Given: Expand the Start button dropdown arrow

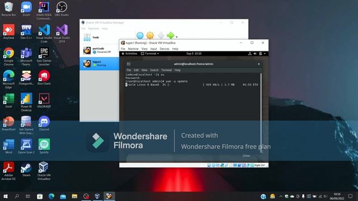Looking at the screenshot, I should pyautogui.click(x=177, y=37).
